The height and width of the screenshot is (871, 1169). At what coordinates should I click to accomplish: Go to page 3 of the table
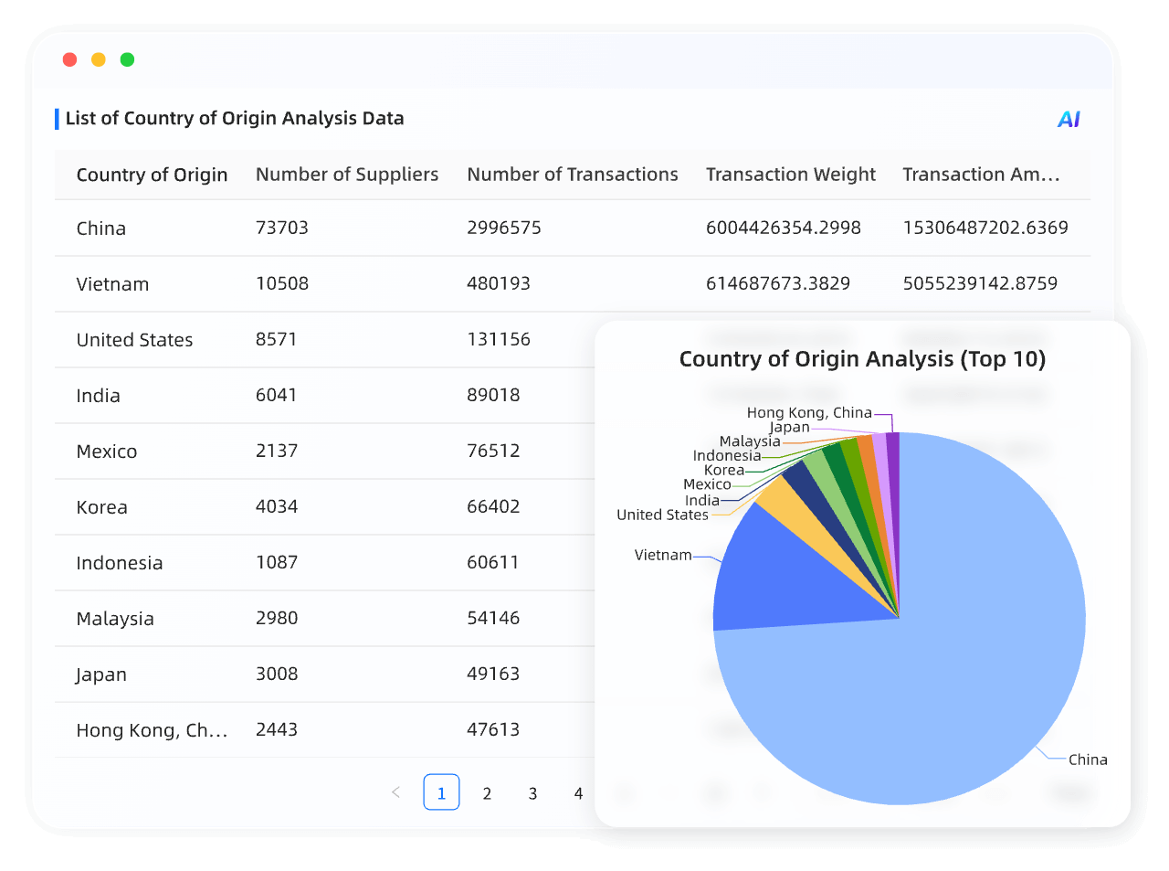point(532,792)
